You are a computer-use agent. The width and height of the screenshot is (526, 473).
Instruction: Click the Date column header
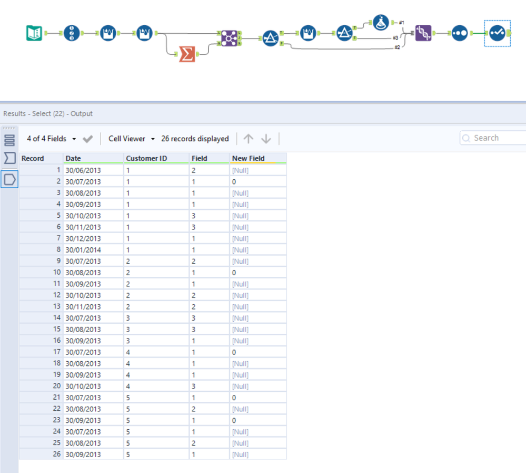tap(93, 158)
